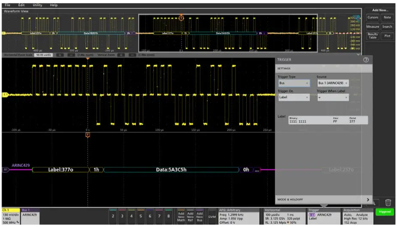
Task: Open the Trigger badge
Action: [324, 216]
